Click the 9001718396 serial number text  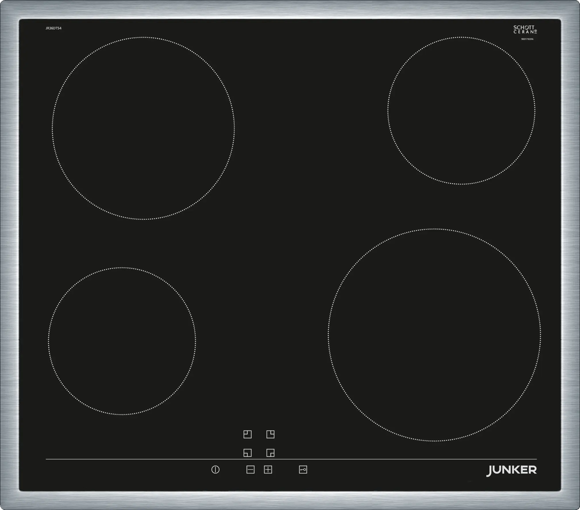(x=527, y=39)
